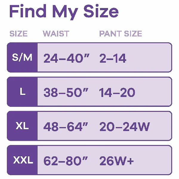Click the PANT SIZE column header
The image size is (179, 179).
[x=121, y=33]
